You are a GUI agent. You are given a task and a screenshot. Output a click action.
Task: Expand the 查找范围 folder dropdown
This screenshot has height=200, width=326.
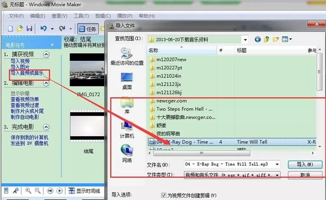point(245,39)
